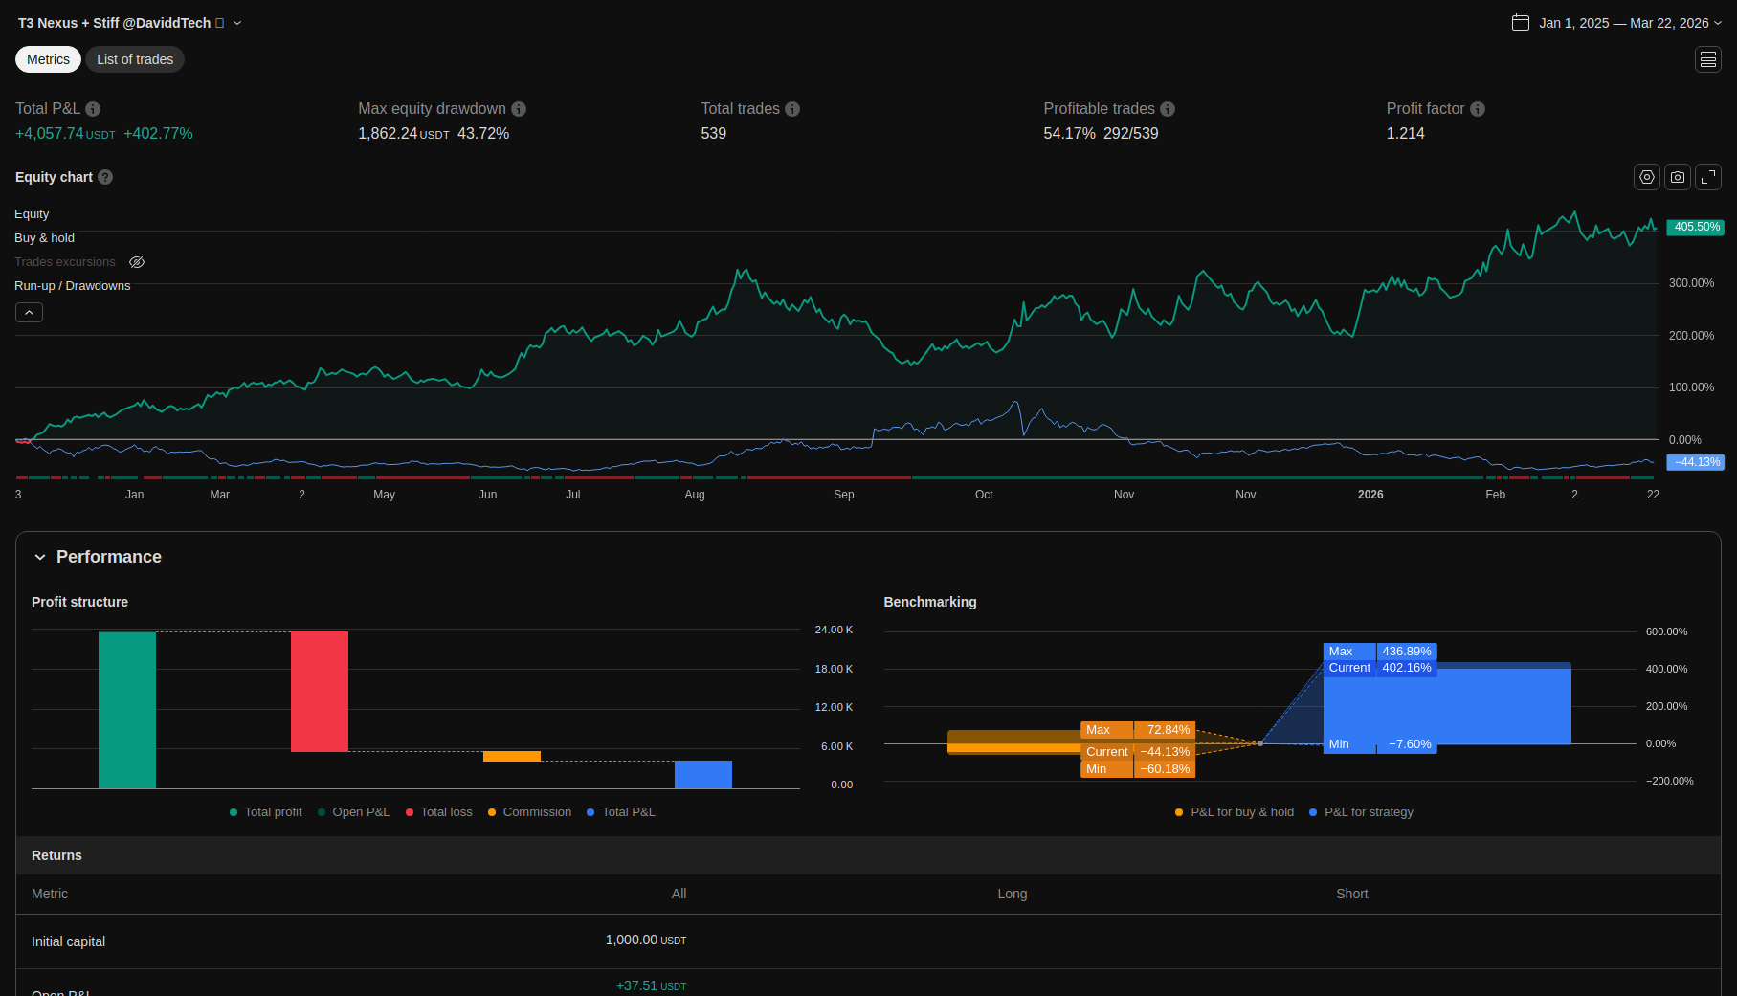Open the report layout icon at top right
Viewport: 1737px width, 996px height.
pyautogui.click(x=1707, y=59)
